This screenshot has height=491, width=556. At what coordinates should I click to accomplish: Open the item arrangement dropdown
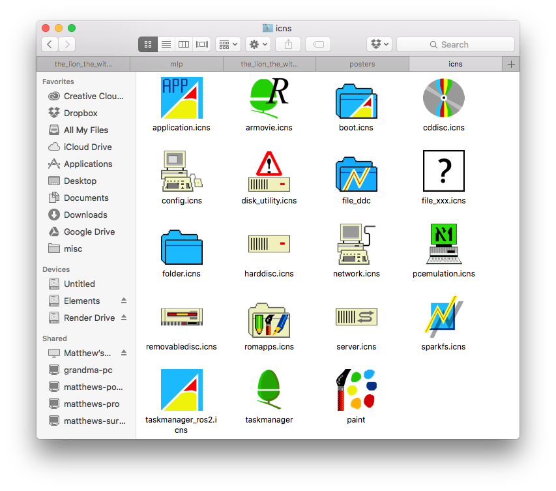pos(227,44)
